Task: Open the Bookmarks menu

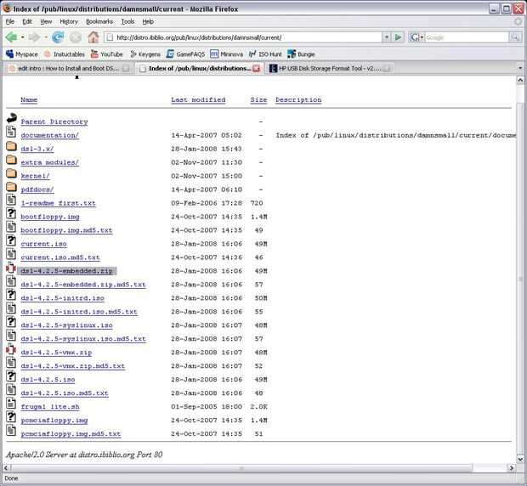Action: click(x=99, y=21)
